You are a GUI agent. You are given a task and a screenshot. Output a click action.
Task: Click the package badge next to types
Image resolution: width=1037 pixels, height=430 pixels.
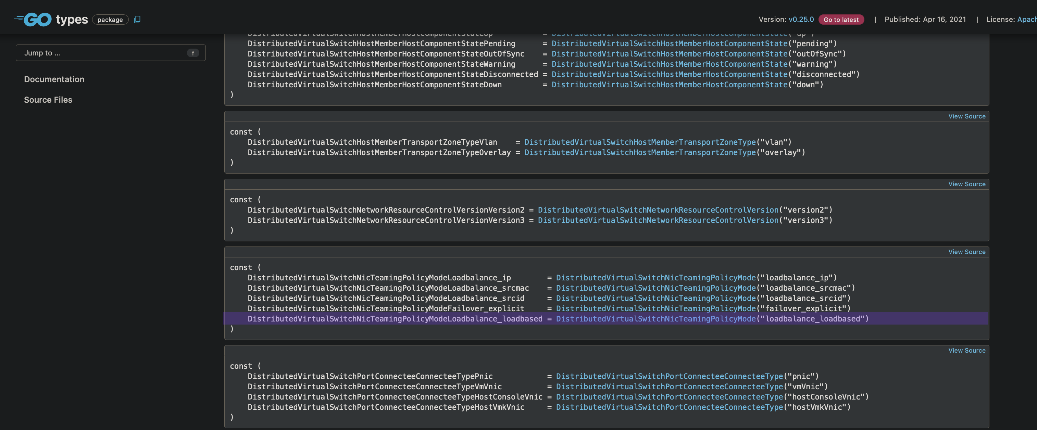110,19
